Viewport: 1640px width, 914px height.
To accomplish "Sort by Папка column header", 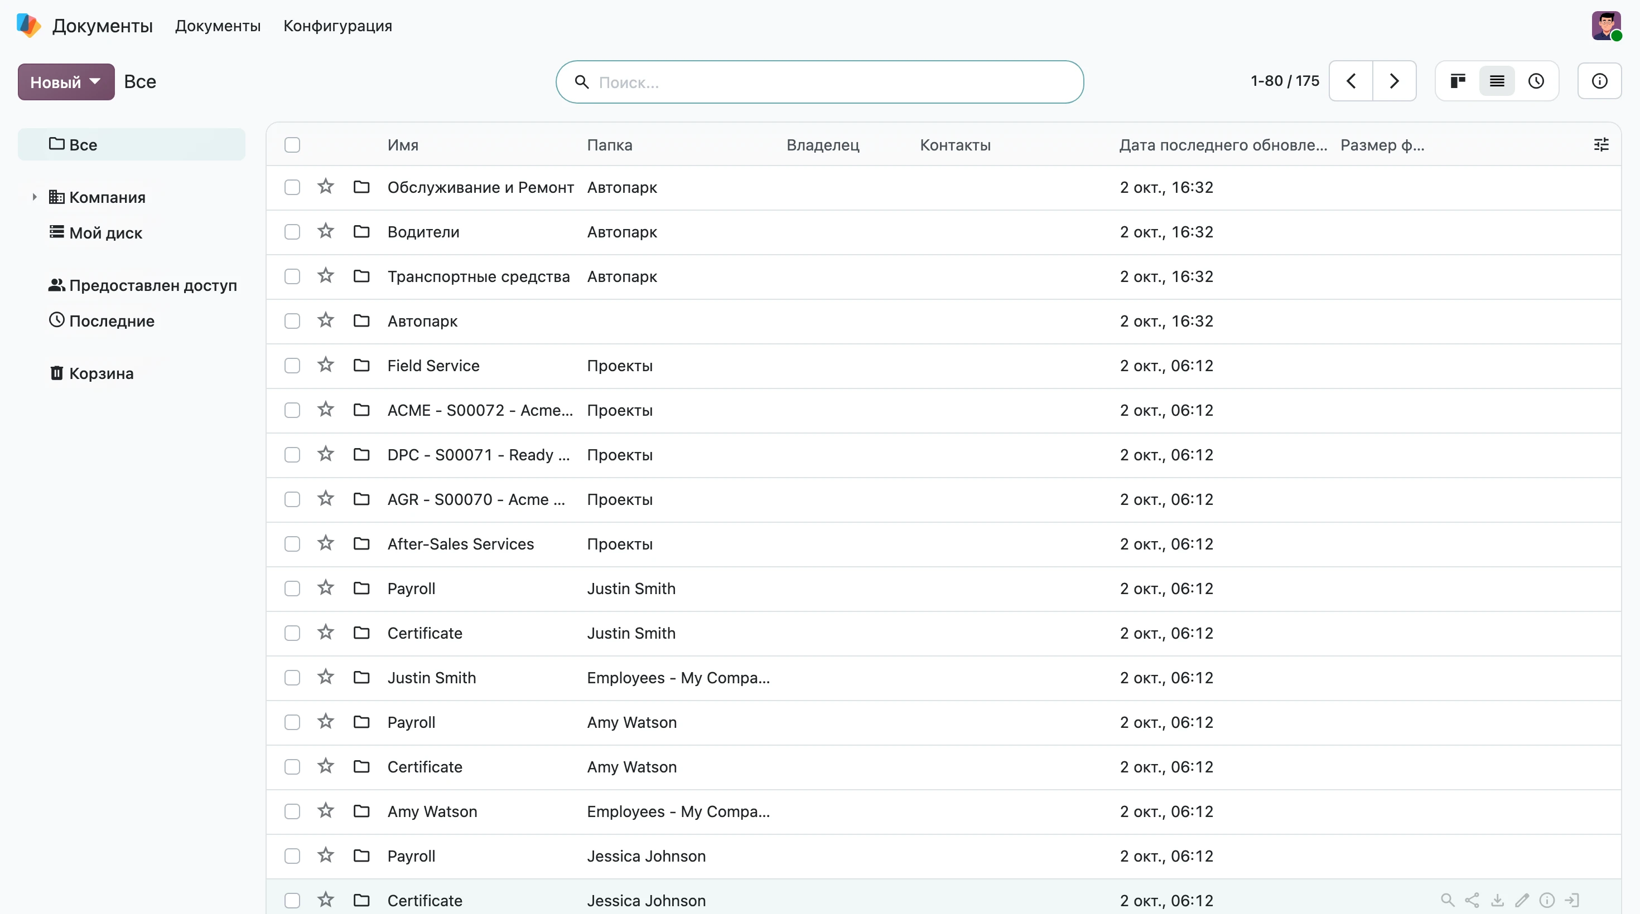I will [609, 145].
